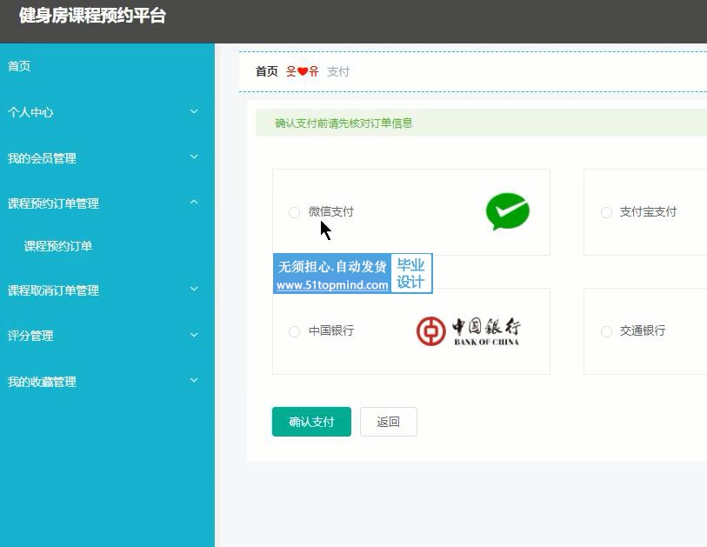Click the 支付宝支付 label text
Screen dimensions: 707x547
pyautogui.click(x=648, y=211)
